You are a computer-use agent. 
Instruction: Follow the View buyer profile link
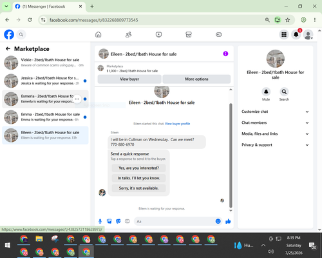[x=177, y=124]
